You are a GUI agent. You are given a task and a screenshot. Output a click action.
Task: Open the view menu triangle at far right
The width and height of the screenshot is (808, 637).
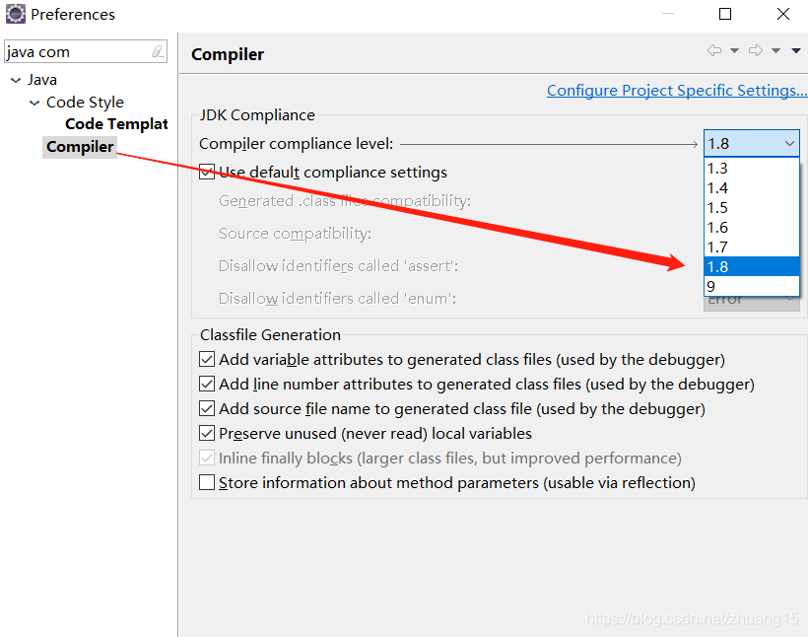[796, 50]
